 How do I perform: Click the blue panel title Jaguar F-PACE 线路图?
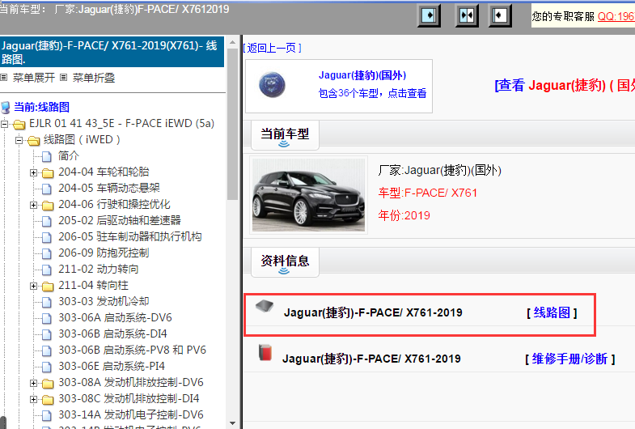(112, 53)
